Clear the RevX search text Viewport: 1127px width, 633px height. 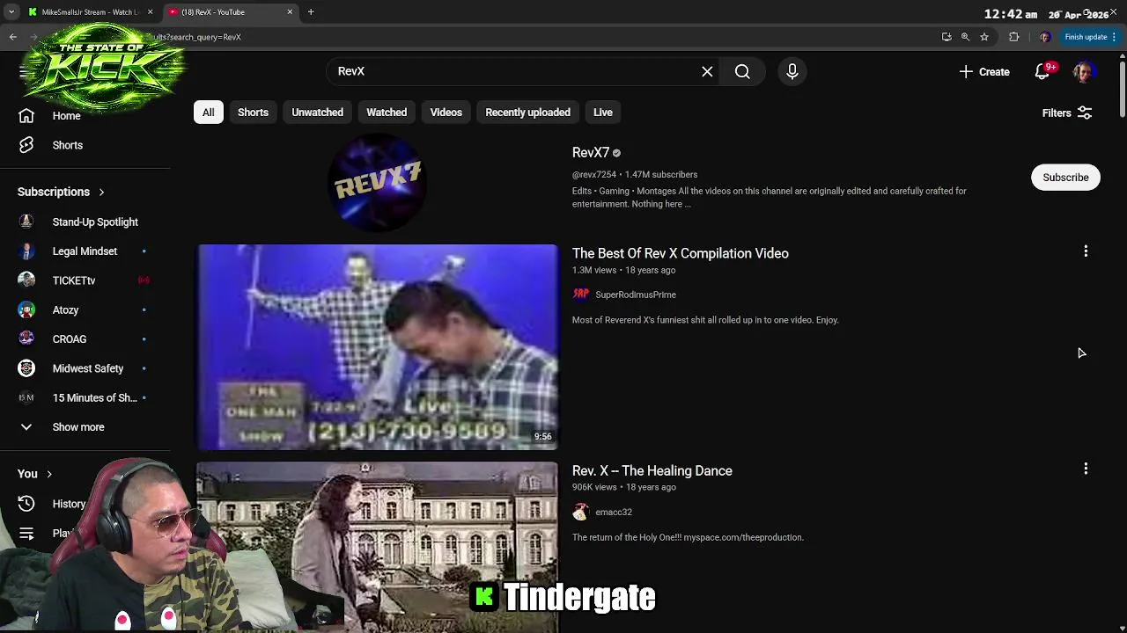(707, 72)
